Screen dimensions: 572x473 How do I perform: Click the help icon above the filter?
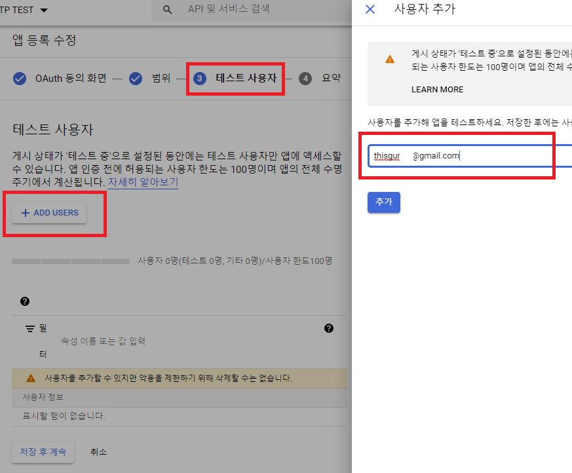[x=25, y=301]
